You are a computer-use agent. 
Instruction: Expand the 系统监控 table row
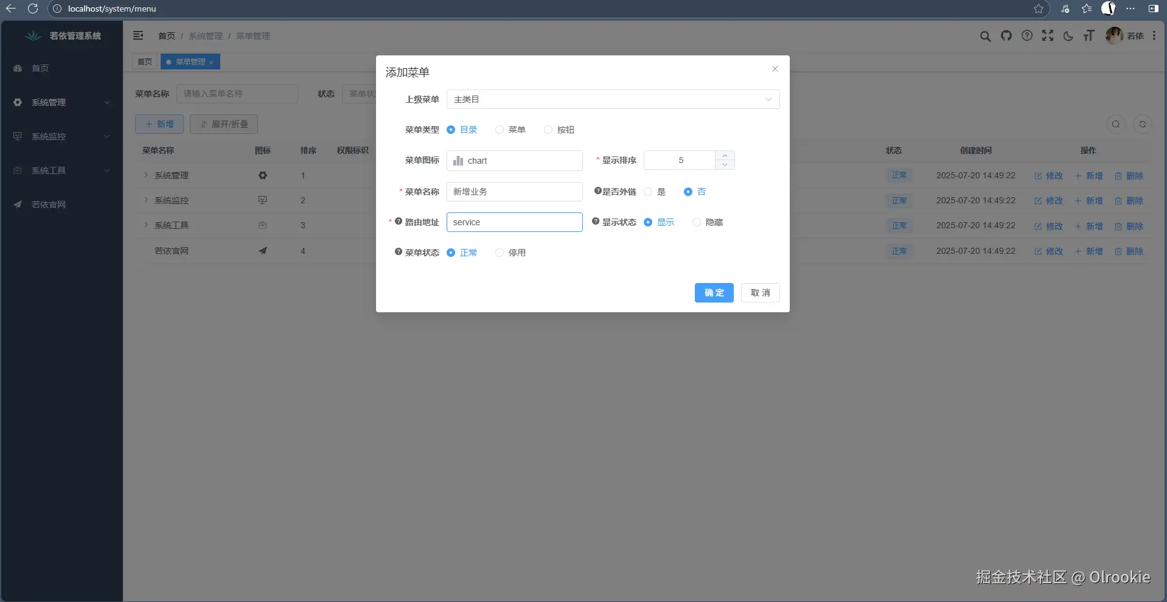[146, 200]
